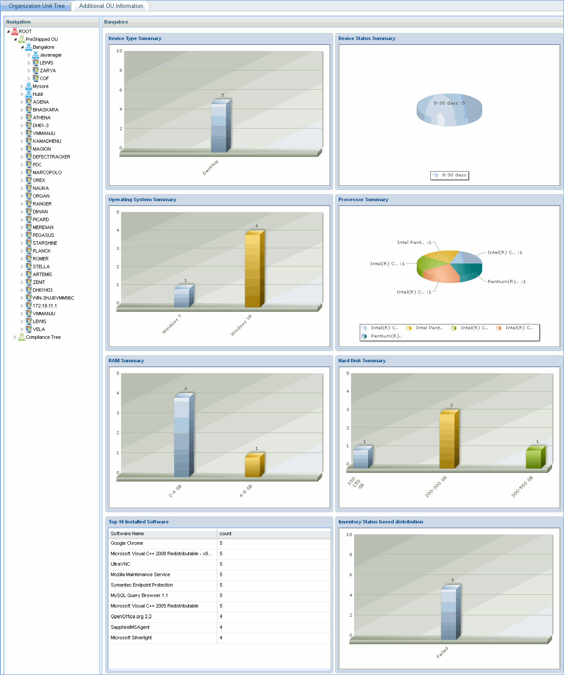Open the Organization Unit Tree tab
This screenshot has width=564, height=675.
click(37, 6)
